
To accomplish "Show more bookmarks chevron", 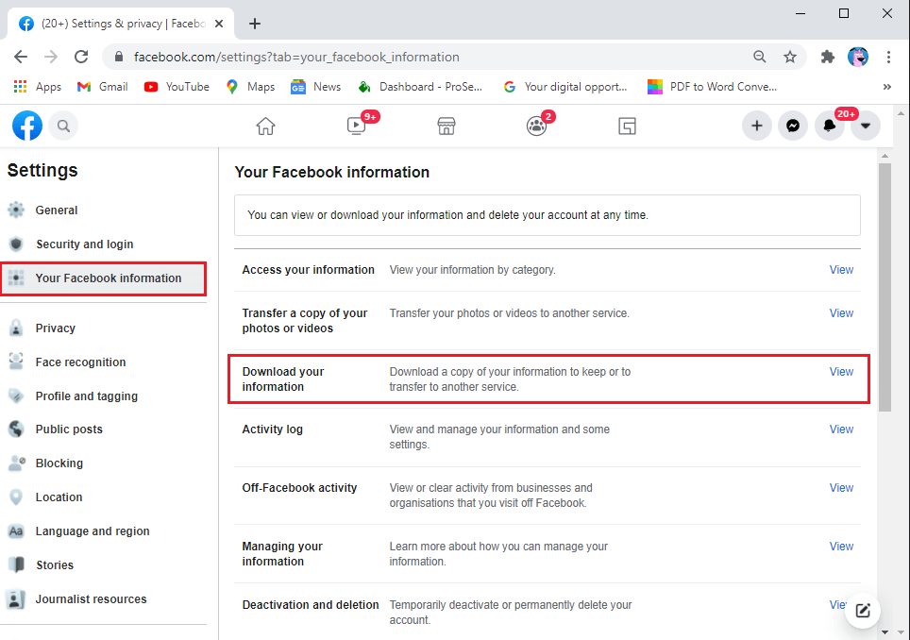I will tap(886, 87).
